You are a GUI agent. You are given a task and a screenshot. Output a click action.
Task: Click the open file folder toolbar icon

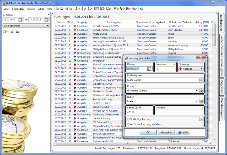point(58,9)
